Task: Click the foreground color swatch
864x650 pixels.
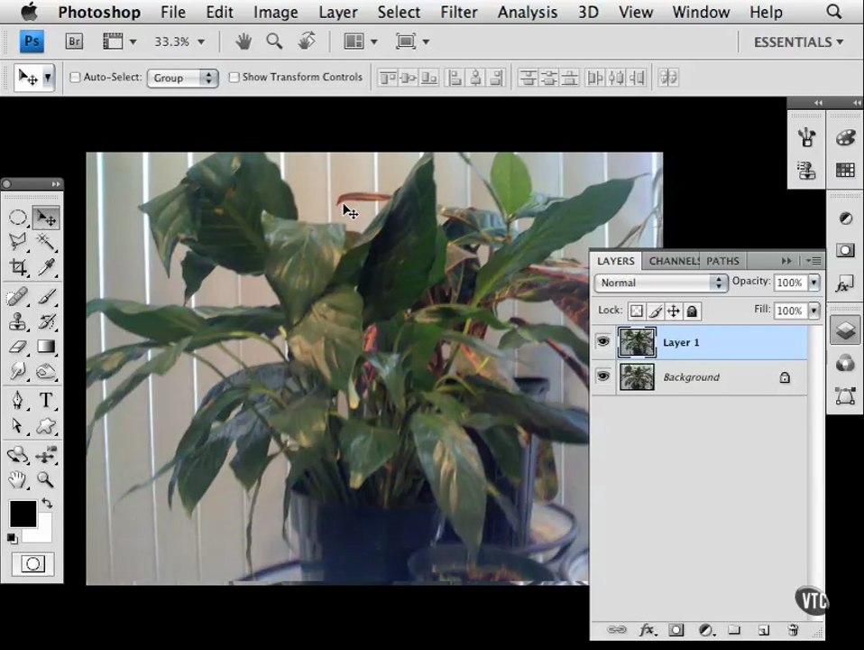Action: [x=23, y=514]
